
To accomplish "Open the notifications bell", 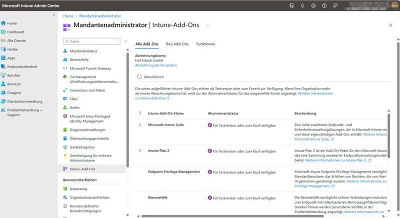I will coord(302,5).
